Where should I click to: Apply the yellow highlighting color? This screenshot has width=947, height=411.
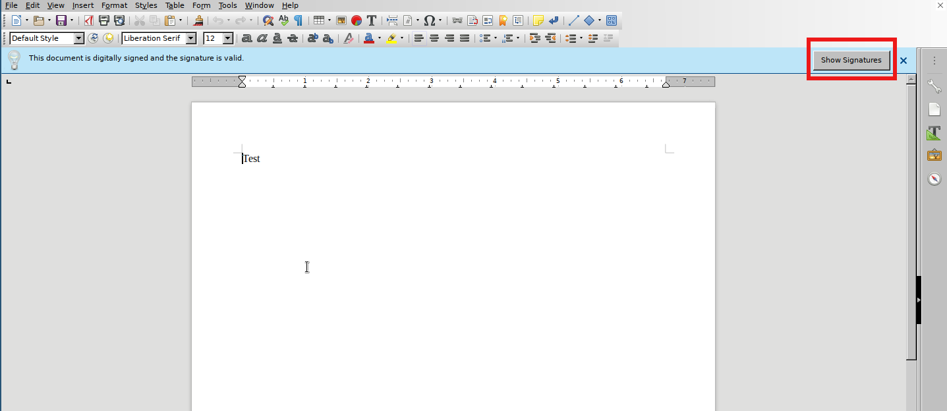tap(391, 38)
